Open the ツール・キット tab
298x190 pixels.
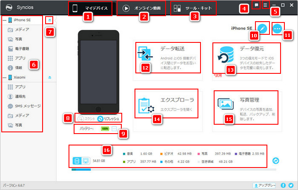(x=193, y=8)
